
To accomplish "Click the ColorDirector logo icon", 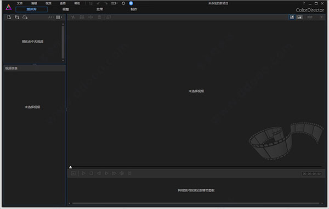I will point(9,7).
